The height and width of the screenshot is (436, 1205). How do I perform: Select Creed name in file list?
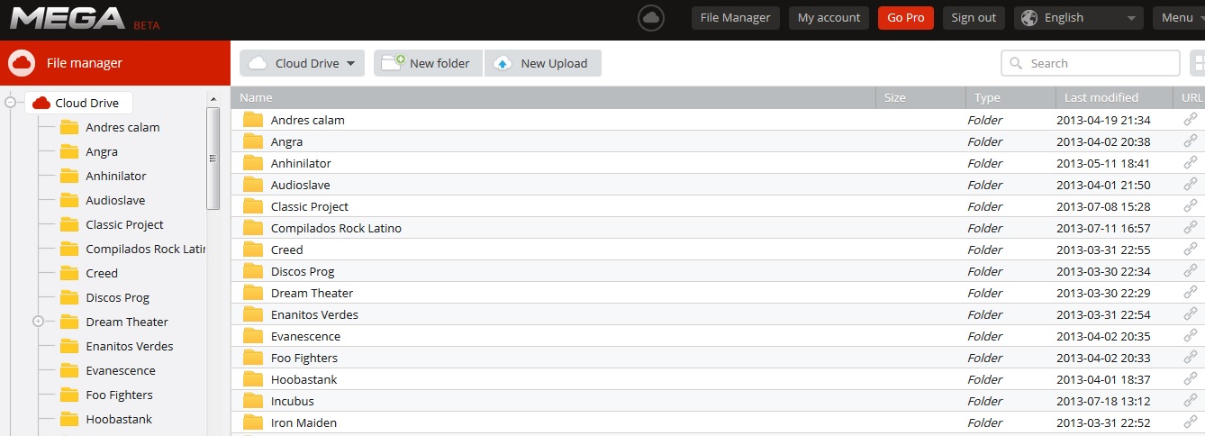[x=286, y=250]
